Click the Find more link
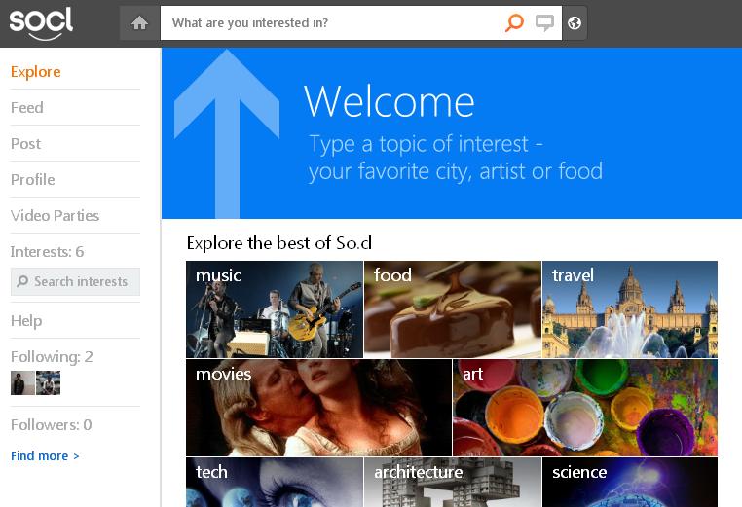The height and width of the screenshot is (507, 742). [x=45, y=455]
